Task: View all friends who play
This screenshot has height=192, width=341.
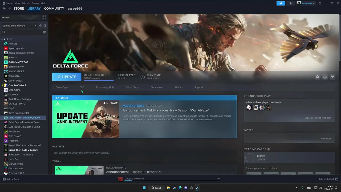Action: tap(318, 118)
